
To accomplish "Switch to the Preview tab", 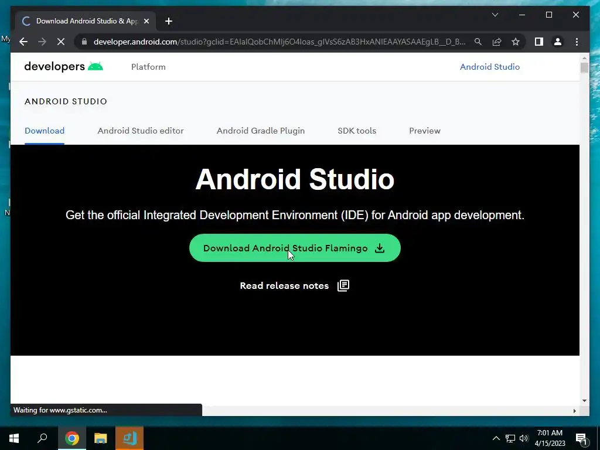I will (425, 131).
